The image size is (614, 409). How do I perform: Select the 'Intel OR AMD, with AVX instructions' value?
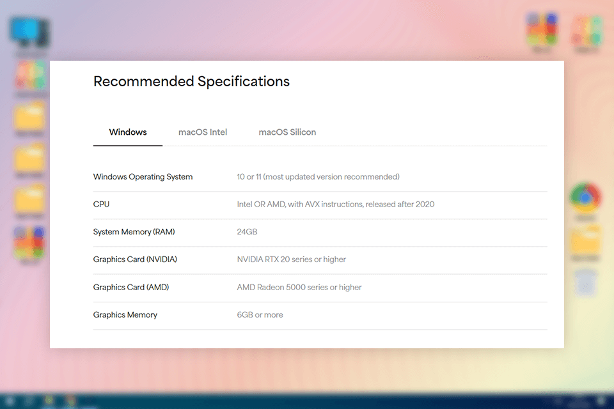(x=336, y=204)
